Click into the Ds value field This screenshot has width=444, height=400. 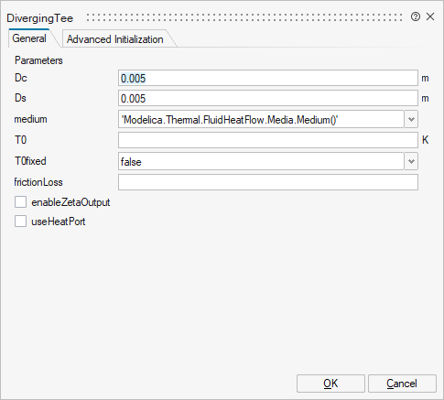tap(268, 98)
